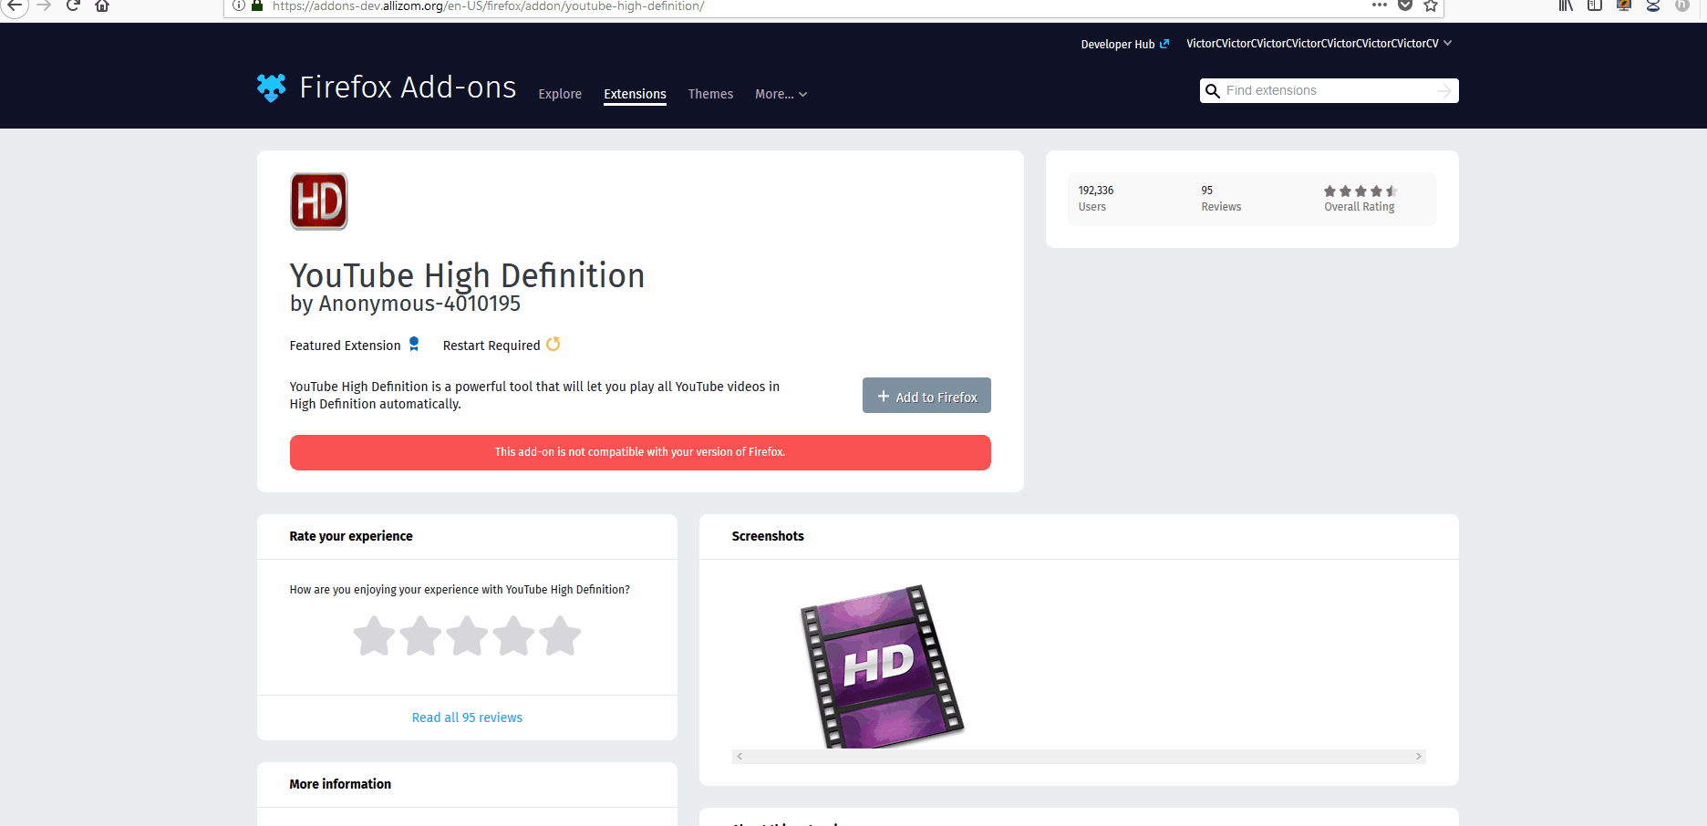Click the overall rating stars
The height and width of the screenshot is (826, 1707).
pos(1360,191)
